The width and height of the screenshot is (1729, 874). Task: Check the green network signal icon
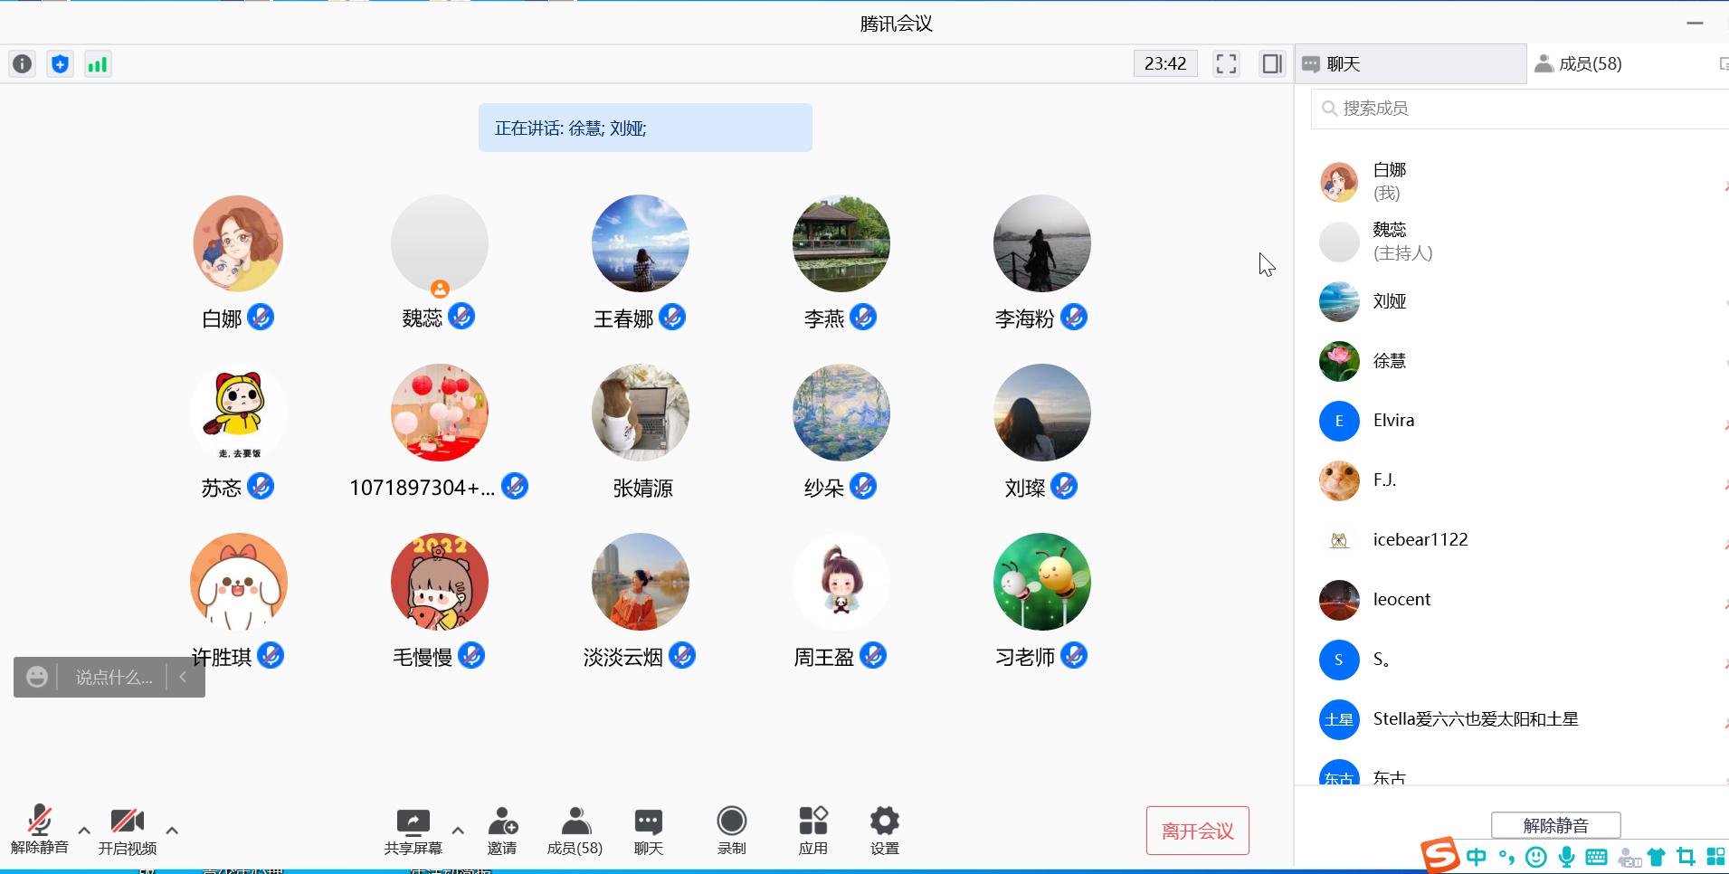tap(98, 64)
